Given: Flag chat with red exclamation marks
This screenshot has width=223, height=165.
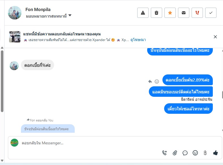Looking at the screenshot, I should point(197,13).
